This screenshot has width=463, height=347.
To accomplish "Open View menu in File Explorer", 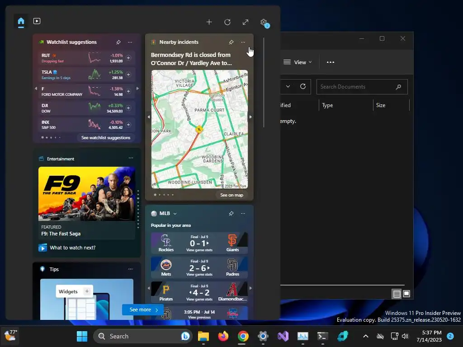I will [x=298, y=62].
